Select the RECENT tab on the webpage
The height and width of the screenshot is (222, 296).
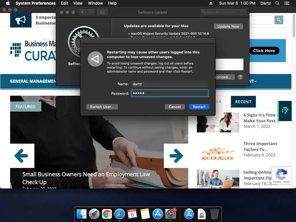coord(243,102)
